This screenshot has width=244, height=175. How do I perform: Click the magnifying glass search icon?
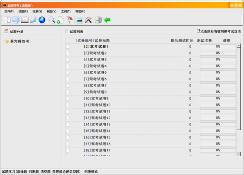pos(52,20)
